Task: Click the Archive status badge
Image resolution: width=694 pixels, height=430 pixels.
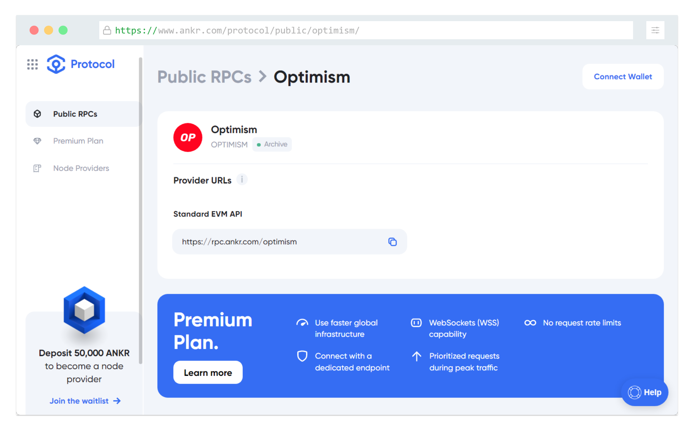Action: (x=272, y=144)
